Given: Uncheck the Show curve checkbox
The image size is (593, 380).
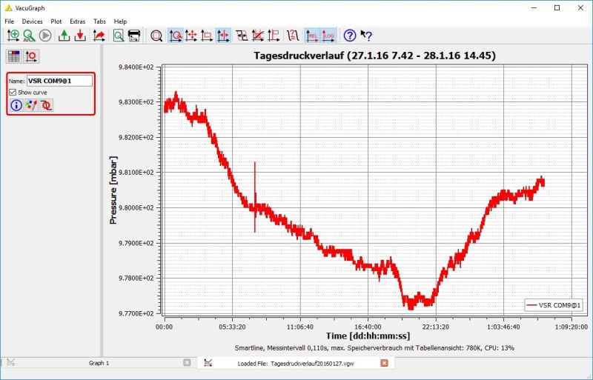Looking at the screenshot, I should coord(13,92).
